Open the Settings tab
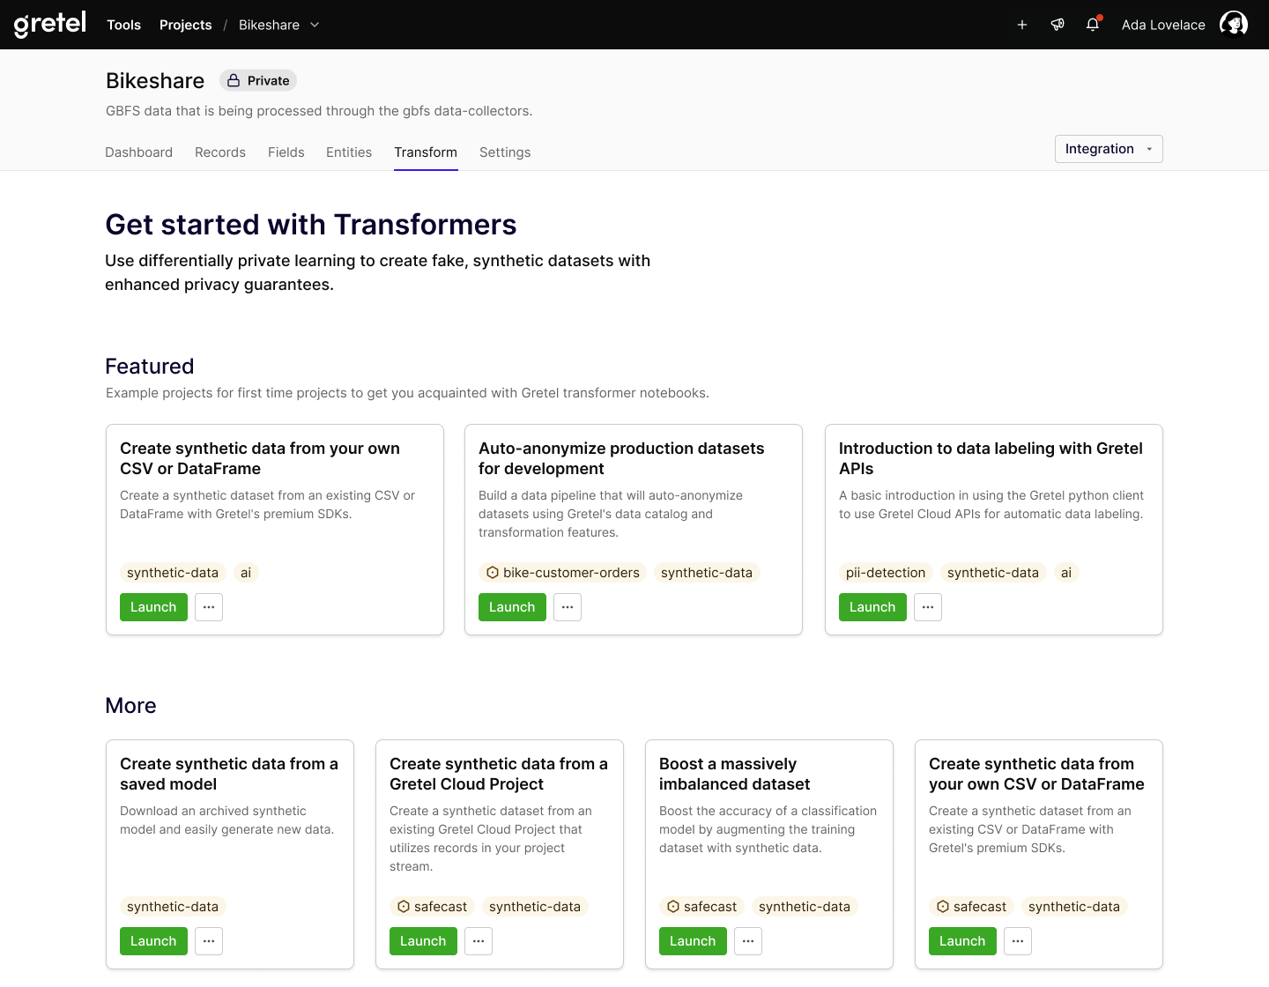This screenshot has width=1269, height=987. pyautogui.click(x=505, y=152)
